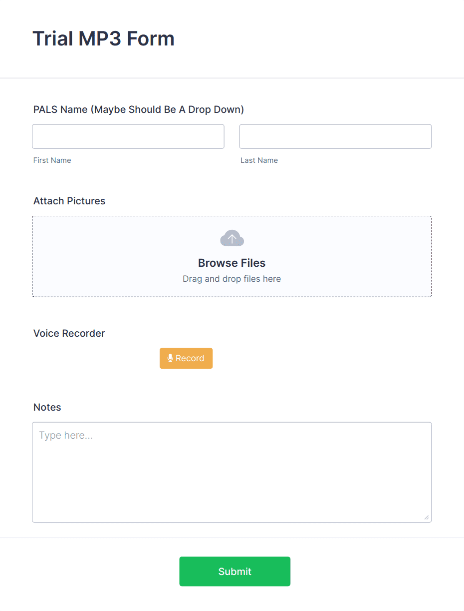
Task: Click the drag and drop files zone
Action: pyautogui.click(x=232, y=279)
